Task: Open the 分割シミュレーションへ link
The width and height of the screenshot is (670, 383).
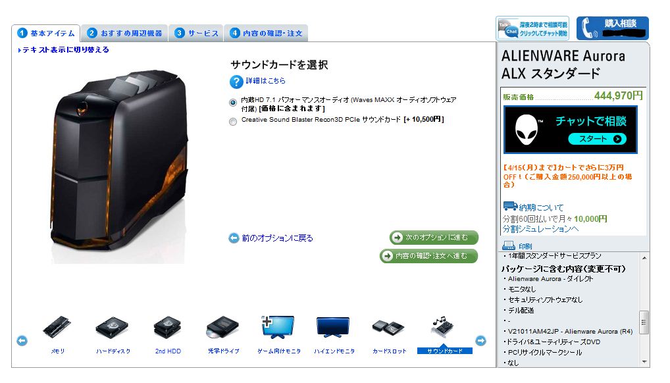Action: [x=540, y=229]
